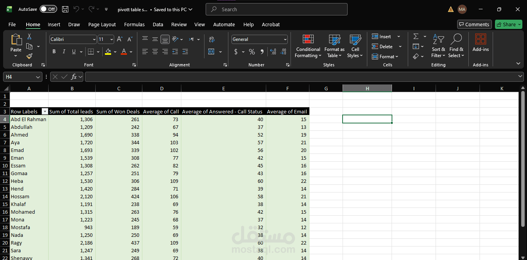Toggle Bold formatting
527x260 pixels.
[x=54, y=52]
